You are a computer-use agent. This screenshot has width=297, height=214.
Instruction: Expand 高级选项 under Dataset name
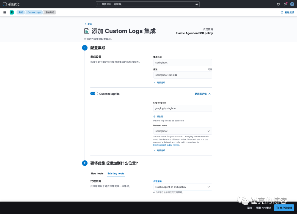tap(159, 151)
